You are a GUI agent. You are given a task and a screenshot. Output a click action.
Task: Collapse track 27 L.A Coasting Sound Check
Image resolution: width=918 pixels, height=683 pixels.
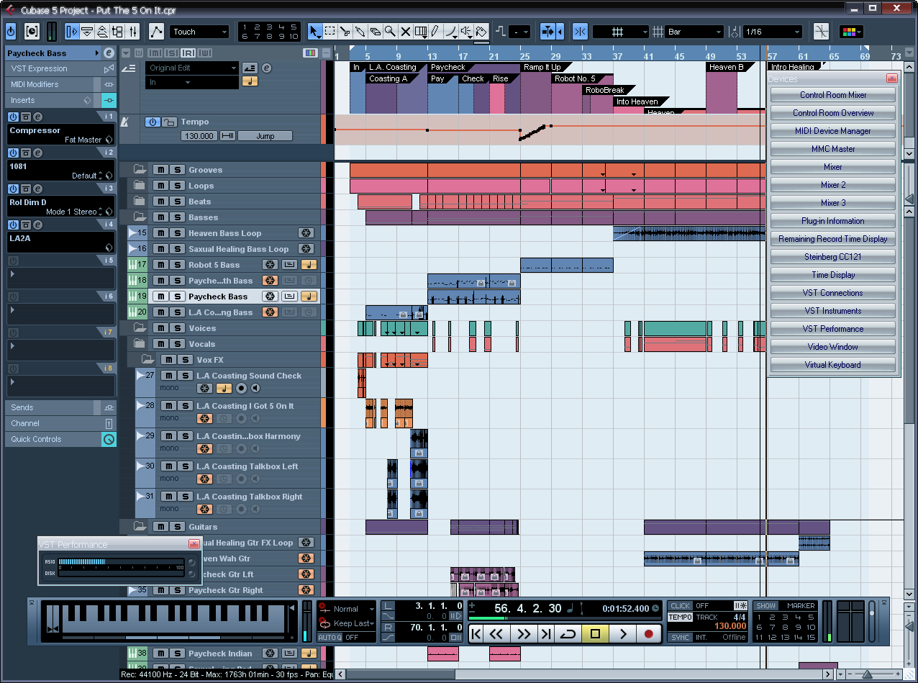click(x=140, y=376)
